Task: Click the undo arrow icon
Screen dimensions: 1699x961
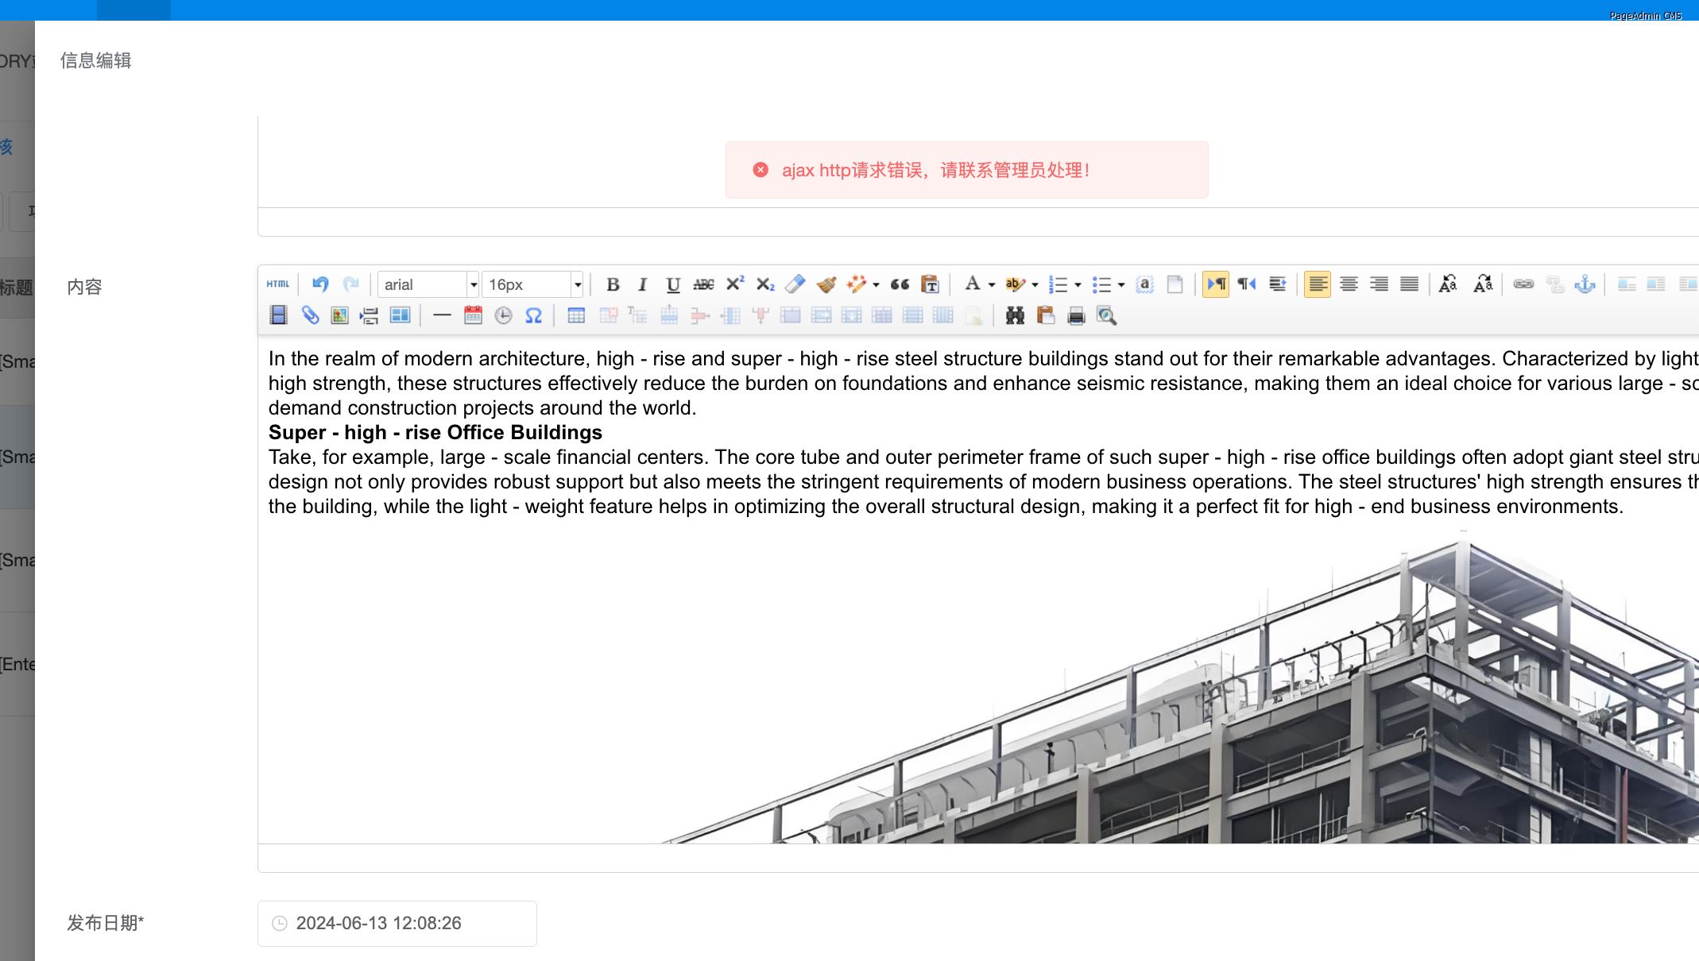Action: [x=320, y=284]
